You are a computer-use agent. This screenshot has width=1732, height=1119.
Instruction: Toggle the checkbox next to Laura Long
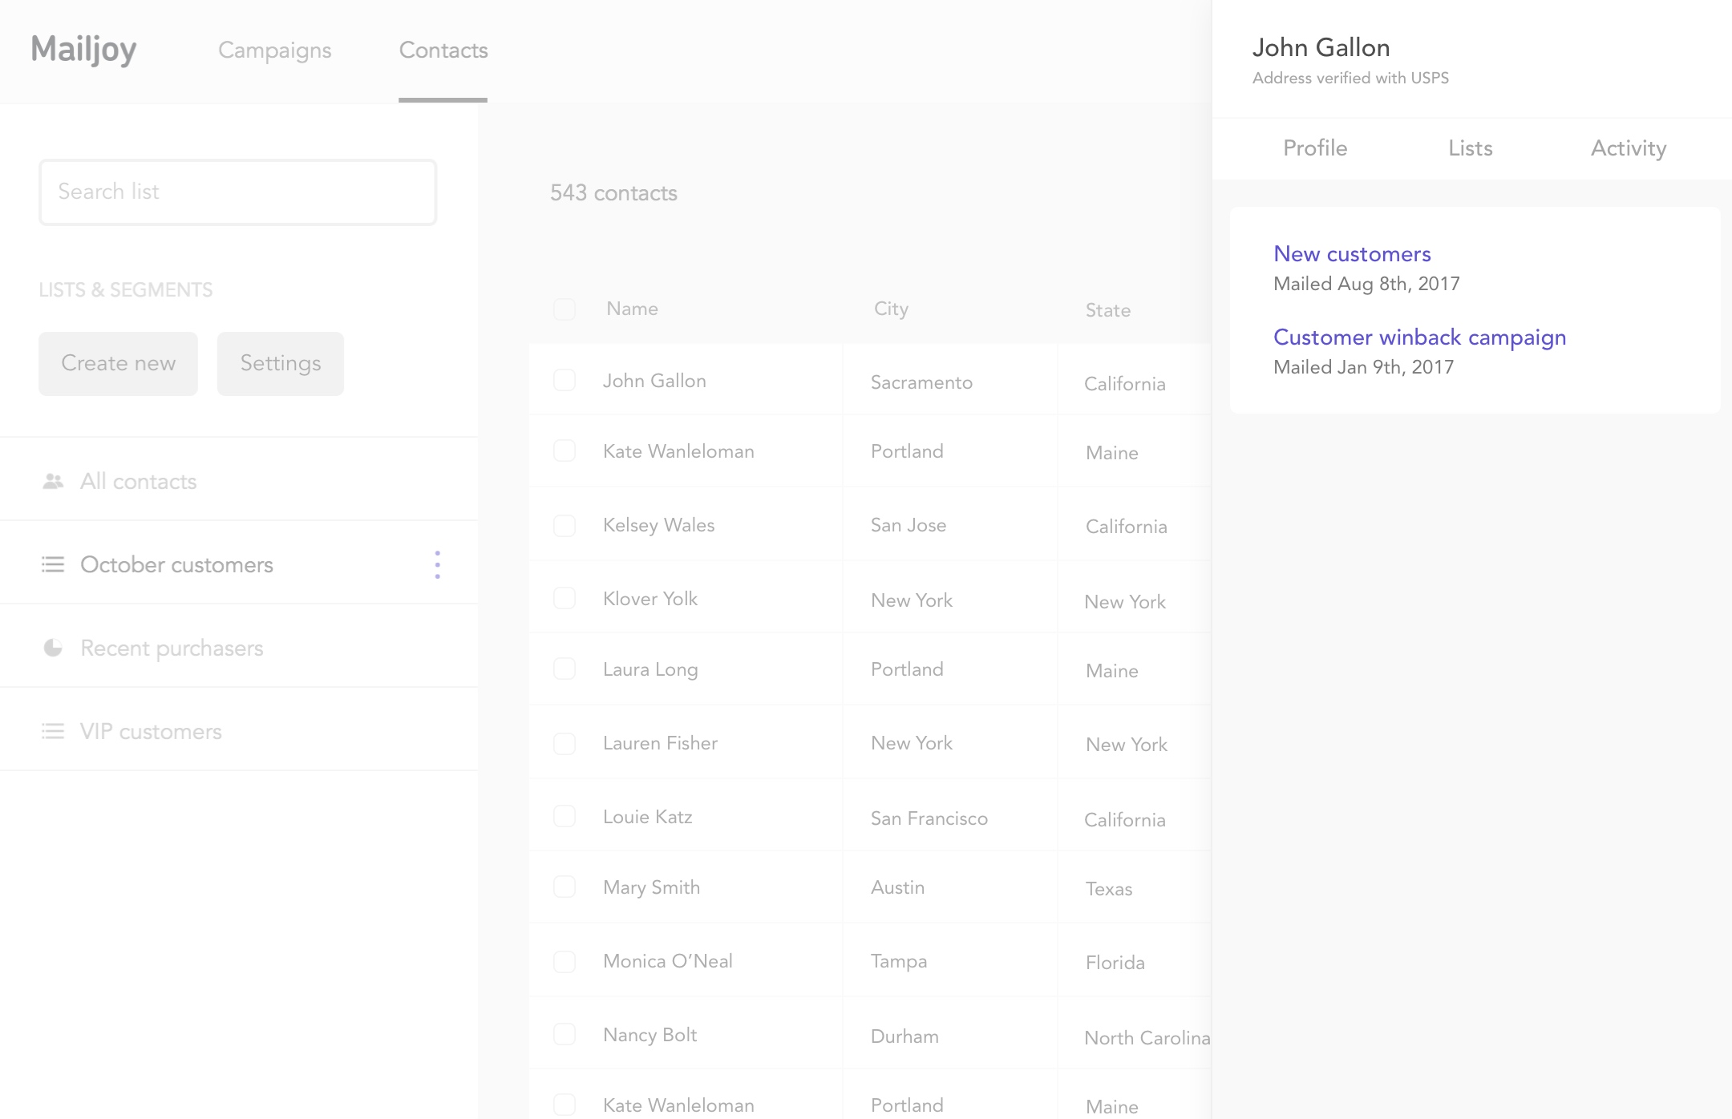point(565,669)
